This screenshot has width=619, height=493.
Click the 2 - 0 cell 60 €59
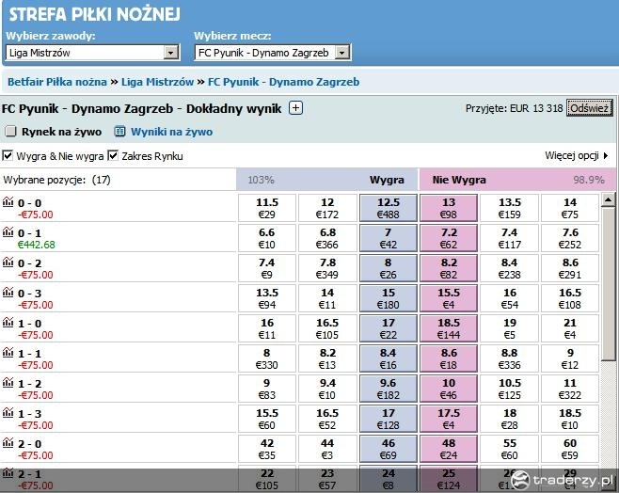coord(570,449)
